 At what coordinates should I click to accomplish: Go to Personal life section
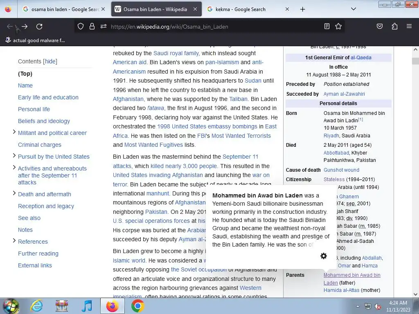[x=34, y=109]
